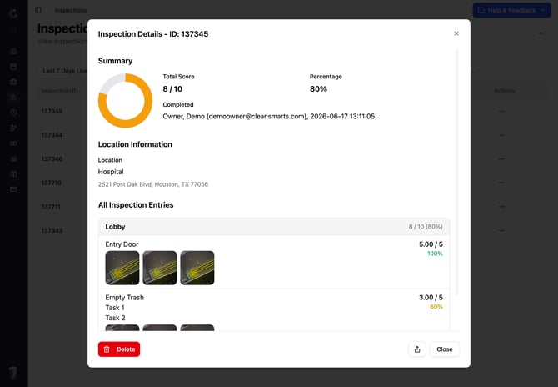Click the Help & Feedback dropdown button
558x387 pixels.
511,10
